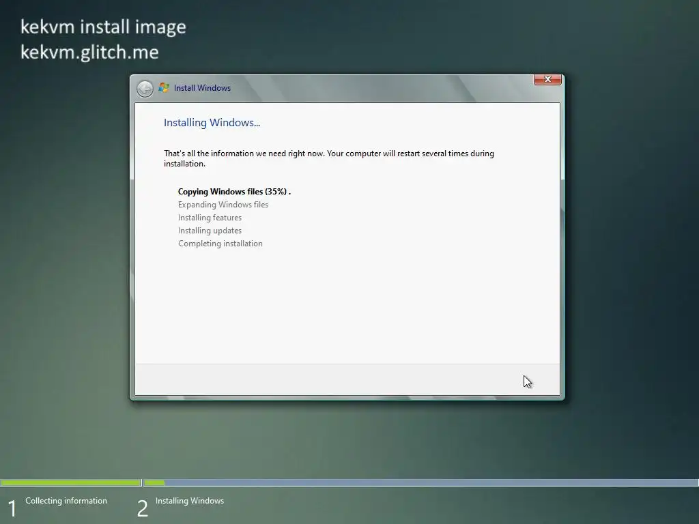Screen dimensions: 699x524
Task: Click the Windows flag logo in title bar
Action: [164, 88]
